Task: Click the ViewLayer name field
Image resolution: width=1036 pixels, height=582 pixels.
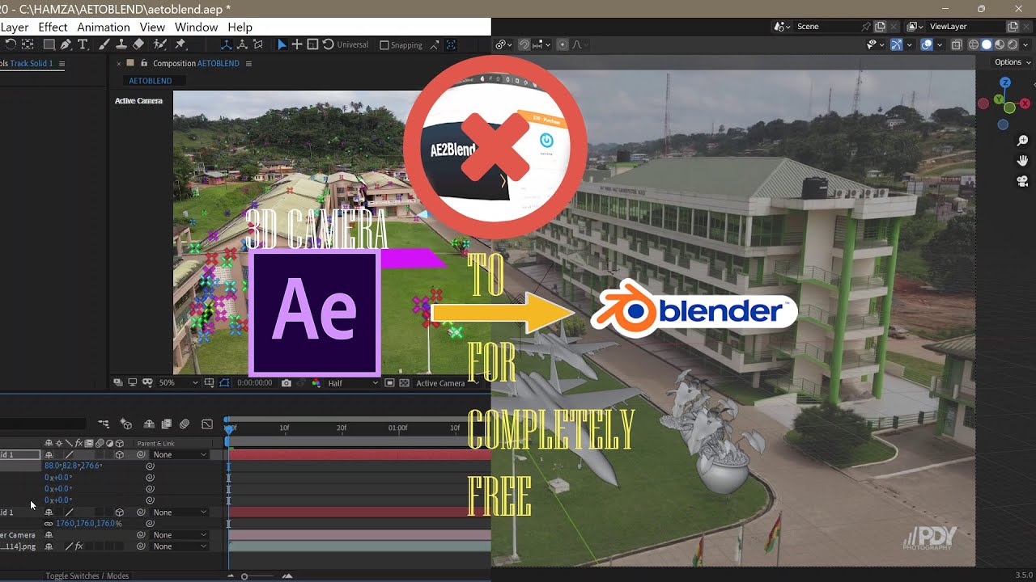Action: coord(966,27)
